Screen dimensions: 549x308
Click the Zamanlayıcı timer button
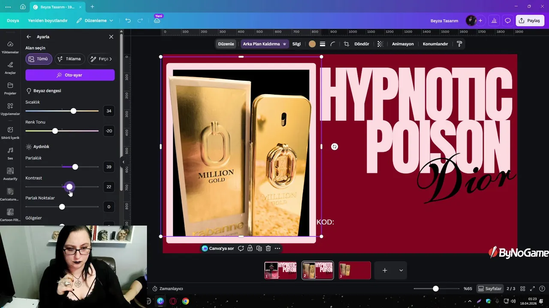point(168,289)
